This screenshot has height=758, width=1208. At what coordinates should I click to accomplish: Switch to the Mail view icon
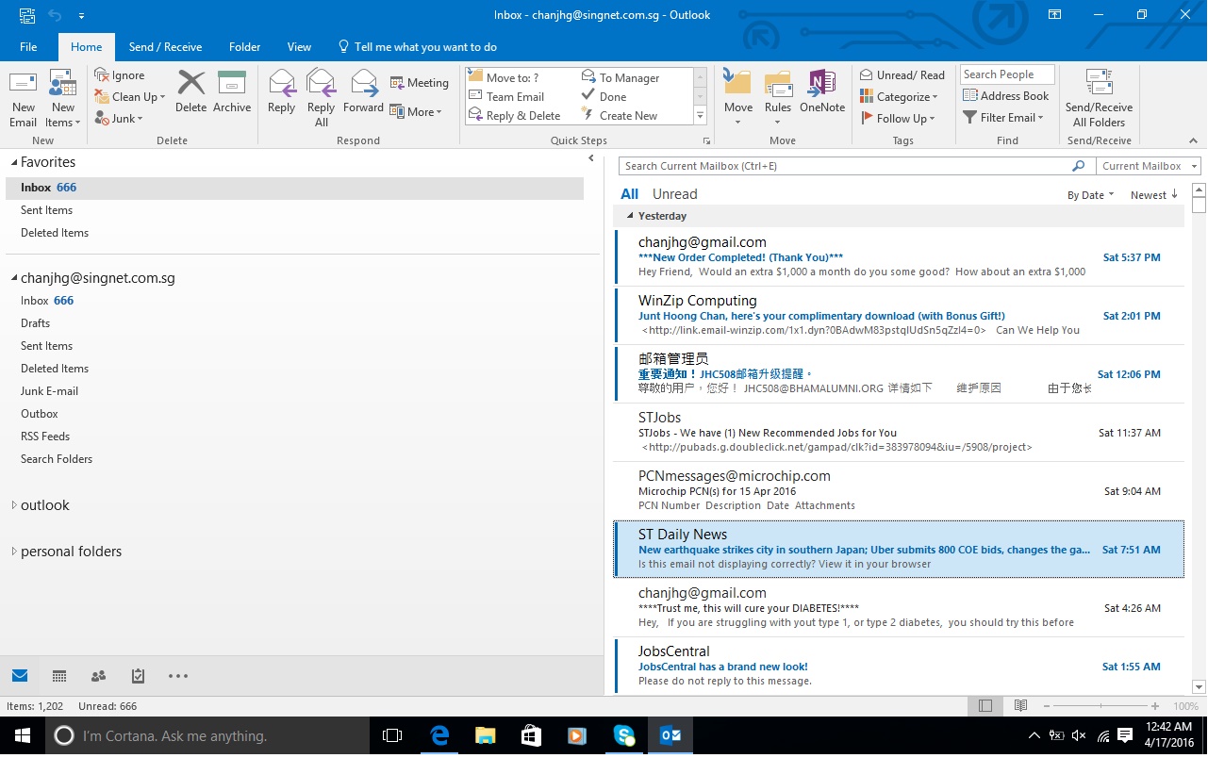20,676
